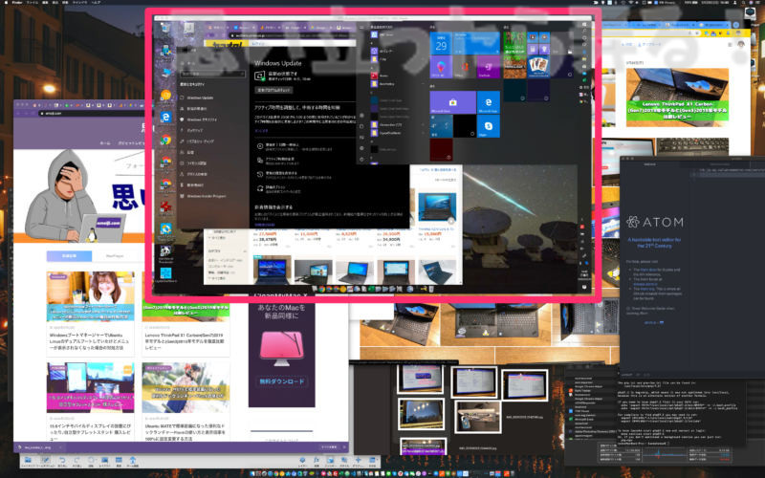This screenshot has height=478, width=765.
Task: Click the undo arrow in bottom toolbar
Action: (62, 461)
